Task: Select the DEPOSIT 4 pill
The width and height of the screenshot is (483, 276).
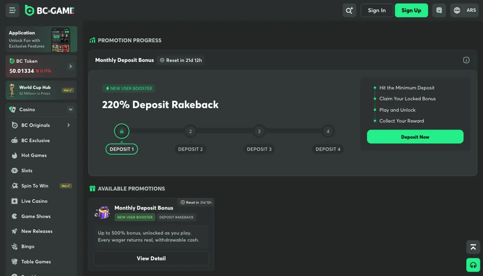Action: [328, 149]
